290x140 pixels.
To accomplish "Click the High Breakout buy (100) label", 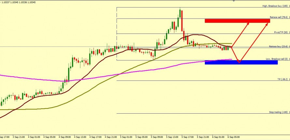I will [275, 6].
